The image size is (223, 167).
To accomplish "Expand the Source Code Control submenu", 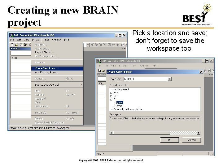I will tap(57, 84).
